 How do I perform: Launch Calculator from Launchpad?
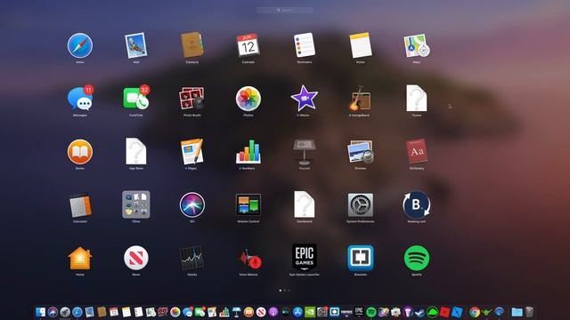click(80, 205)
